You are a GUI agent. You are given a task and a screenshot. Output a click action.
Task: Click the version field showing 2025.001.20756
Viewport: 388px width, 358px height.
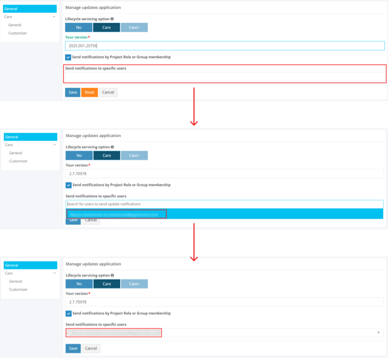pos(224,46)
